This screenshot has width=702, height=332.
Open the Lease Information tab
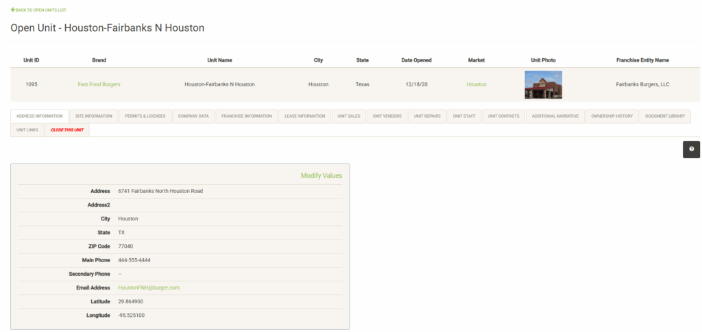pyautogui.click(x=305, y=116)
